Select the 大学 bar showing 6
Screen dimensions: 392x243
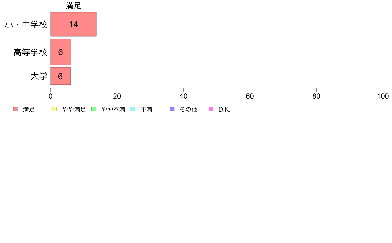[x=60, y=76]
